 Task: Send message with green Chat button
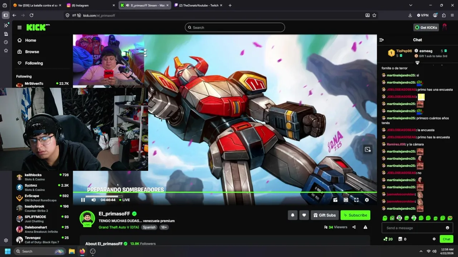click(447, 239)
